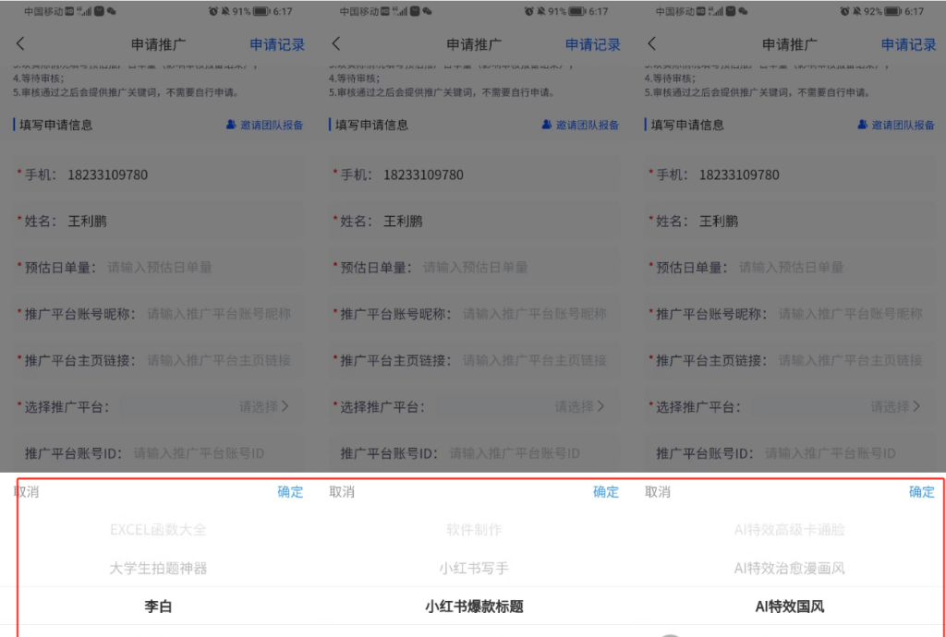The height and width of the screenshot is (637, 946).
Task: Open 申请记录 in the rightmost screen
Action: tap(908, 44)
